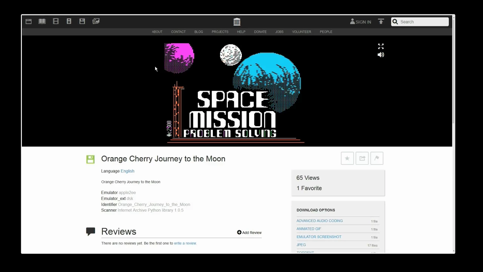Open the VOLUNTEER menu item

point(301,32)
